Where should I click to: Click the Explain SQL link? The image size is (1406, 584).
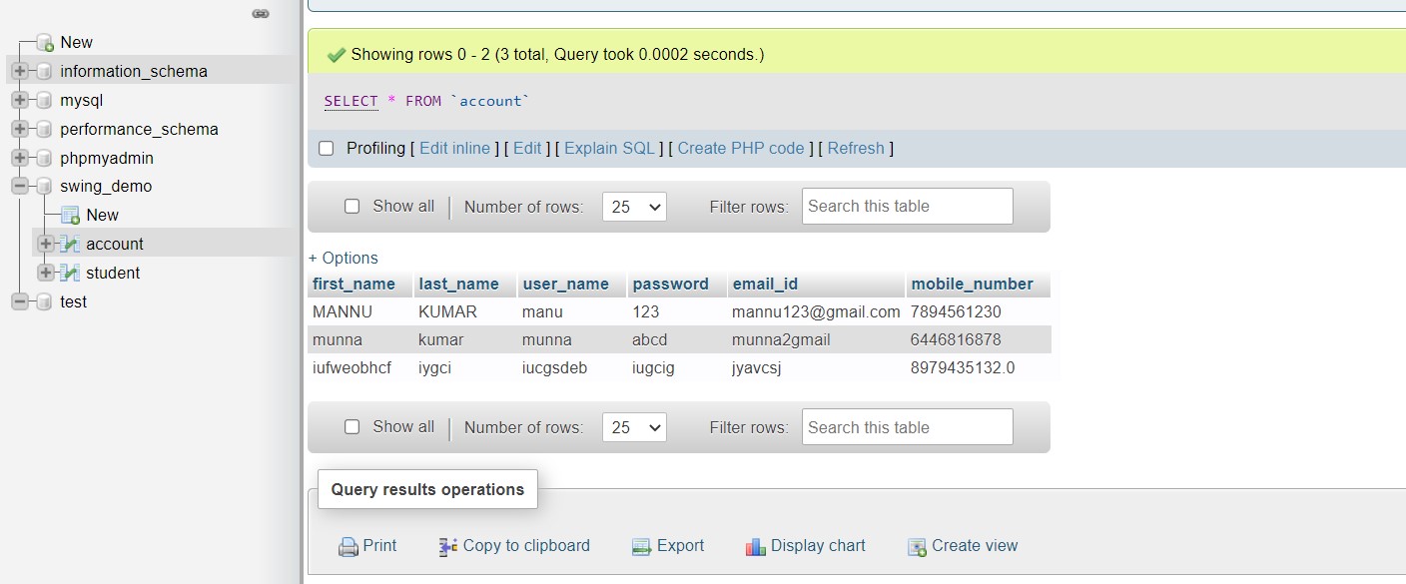609,148
